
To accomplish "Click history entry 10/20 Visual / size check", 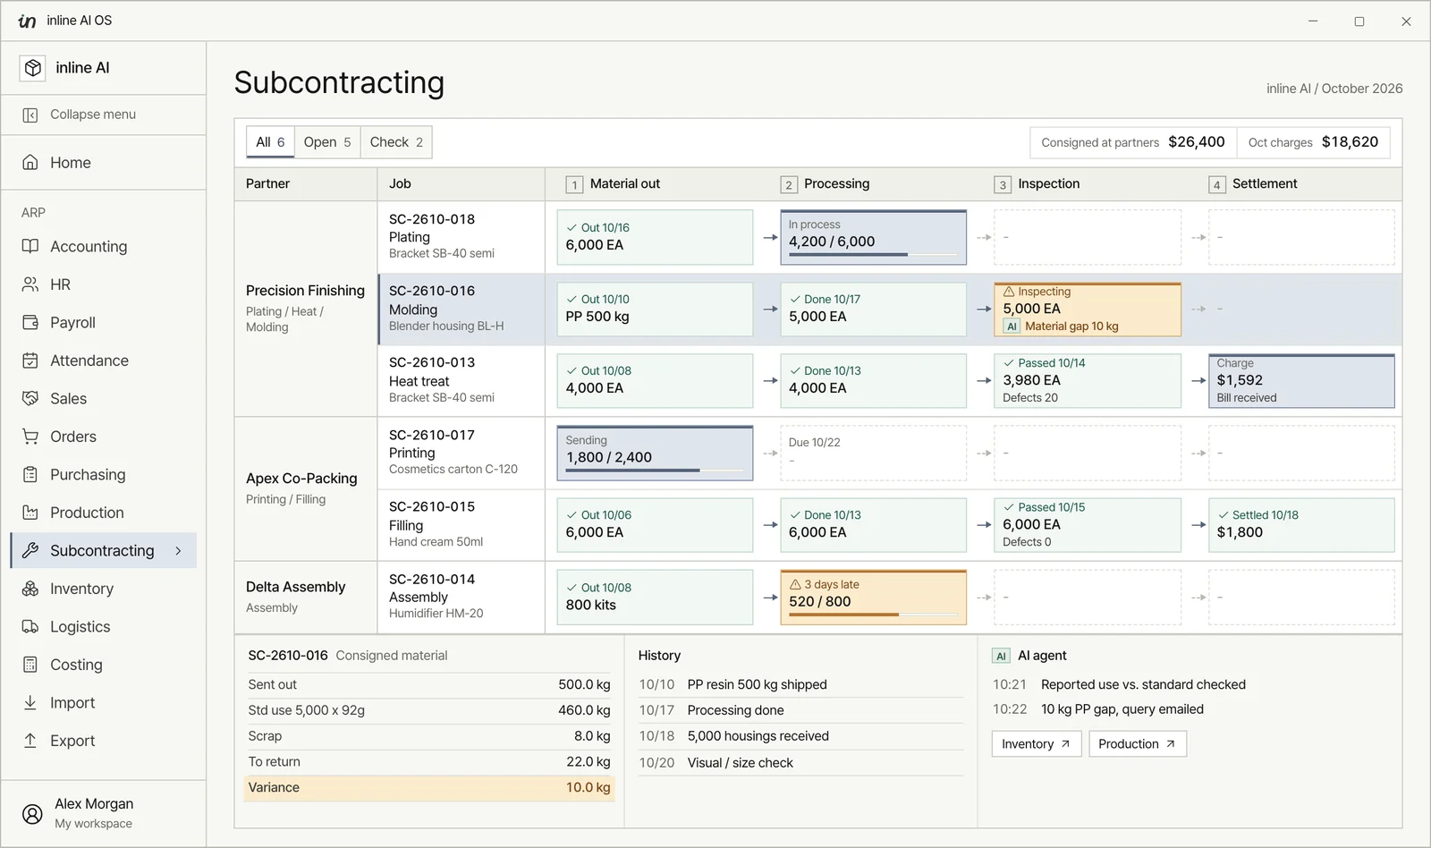I will coord(800,763).
